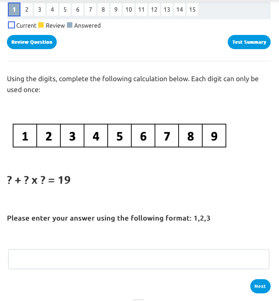
Task: Navigate to question 13
Action: tap(167, 10)
